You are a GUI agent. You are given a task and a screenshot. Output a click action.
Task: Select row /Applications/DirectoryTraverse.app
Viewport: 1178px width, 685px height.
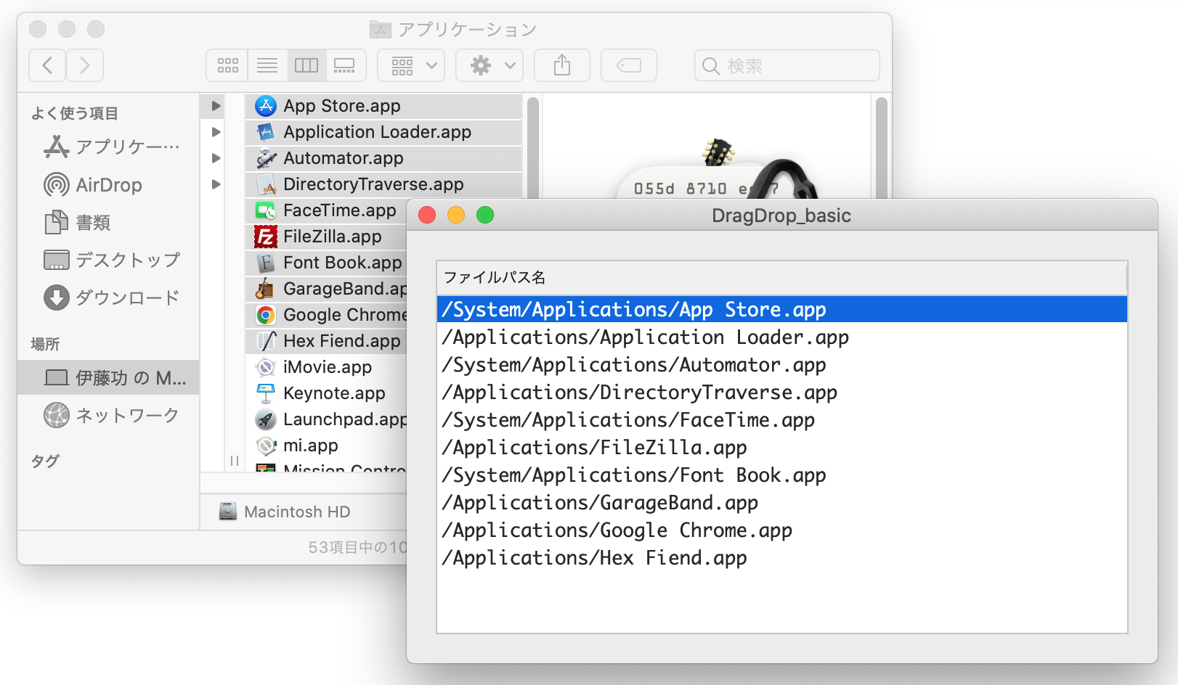(x=782, y=392)
